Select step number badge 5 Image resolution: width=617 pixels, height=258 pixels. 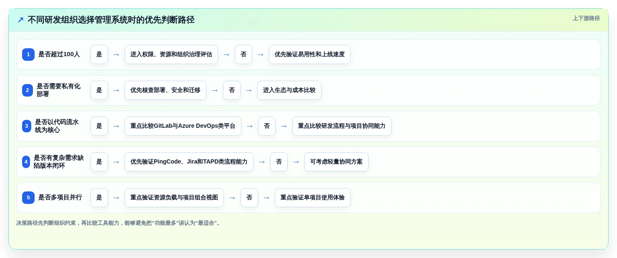click(x=28, y=198)
